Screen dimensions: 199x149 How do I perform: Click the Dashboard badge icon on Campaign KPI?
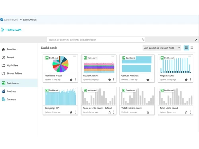tap(47, 90)
